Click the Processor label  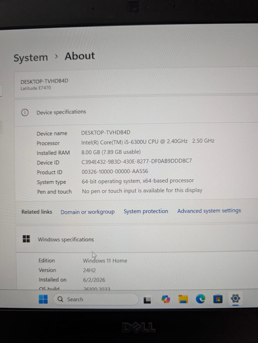(48, 143)
